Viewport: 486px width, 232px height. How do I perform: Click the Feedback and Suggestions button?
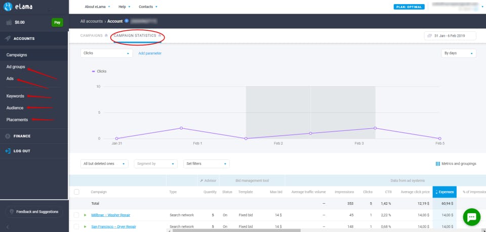pyautogui.click(x=34, y=212)
